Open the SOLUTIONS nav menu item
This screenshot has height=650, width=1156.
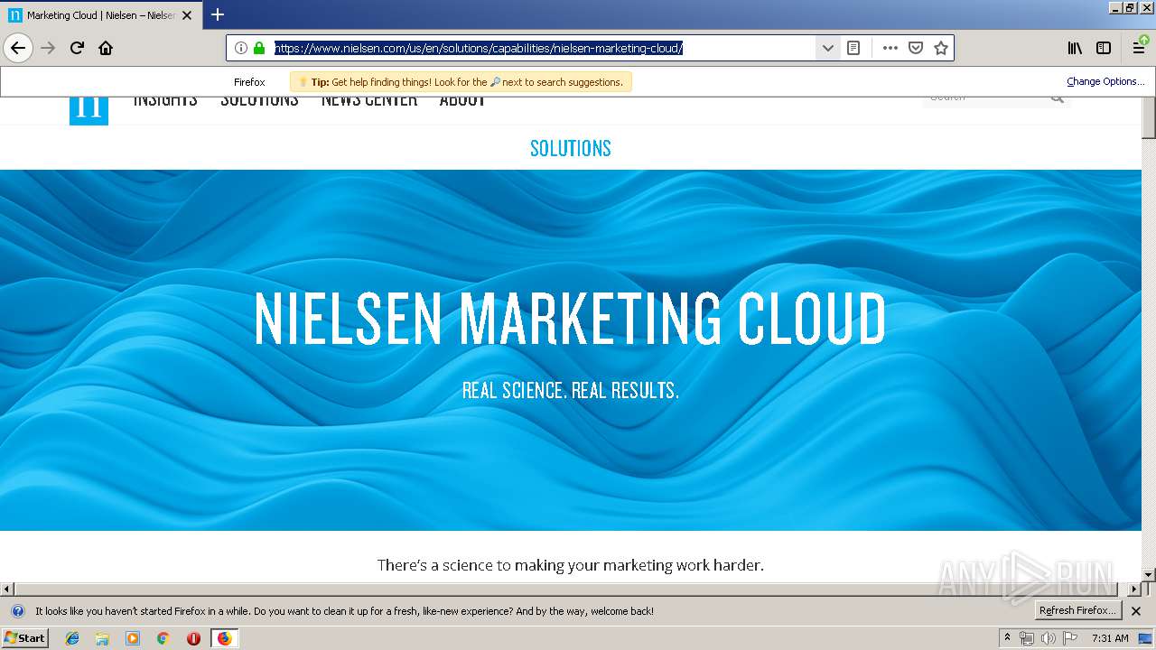click(x=259, y=99)
